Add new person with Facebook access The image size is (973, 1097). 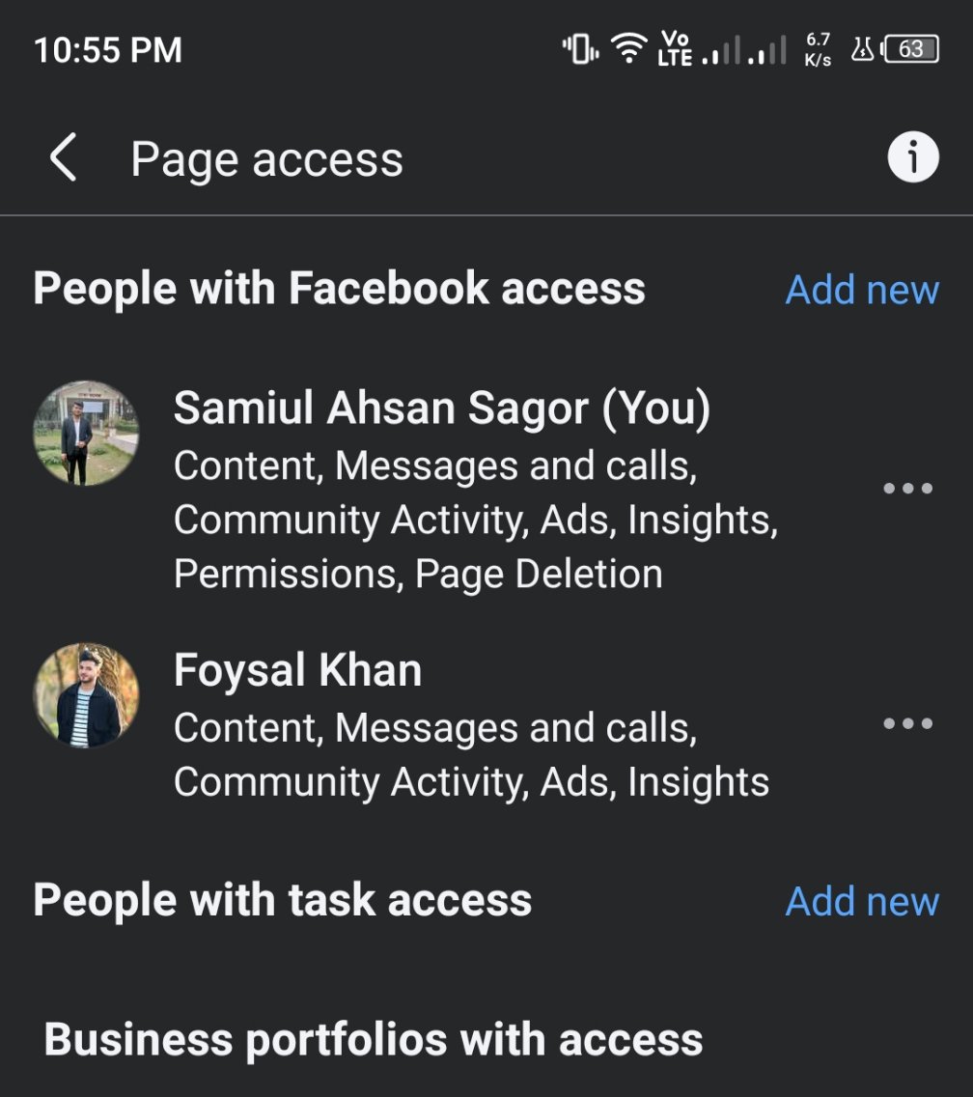[x=862, y=290]
